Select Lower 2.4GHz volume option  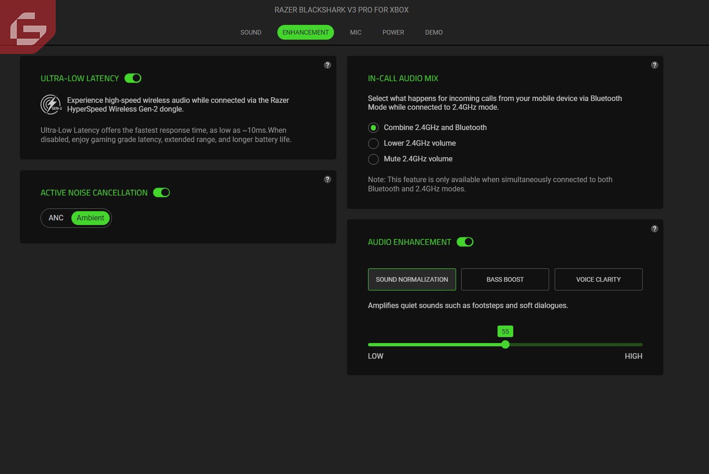[412, 143]
